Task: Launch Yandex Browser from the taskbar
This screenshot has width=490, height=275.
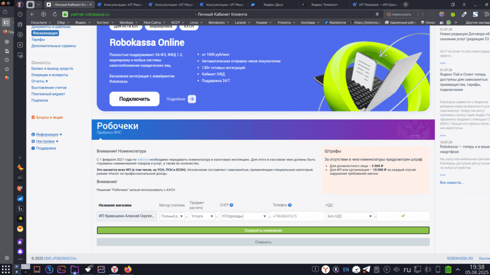Action: pos(115,269)
